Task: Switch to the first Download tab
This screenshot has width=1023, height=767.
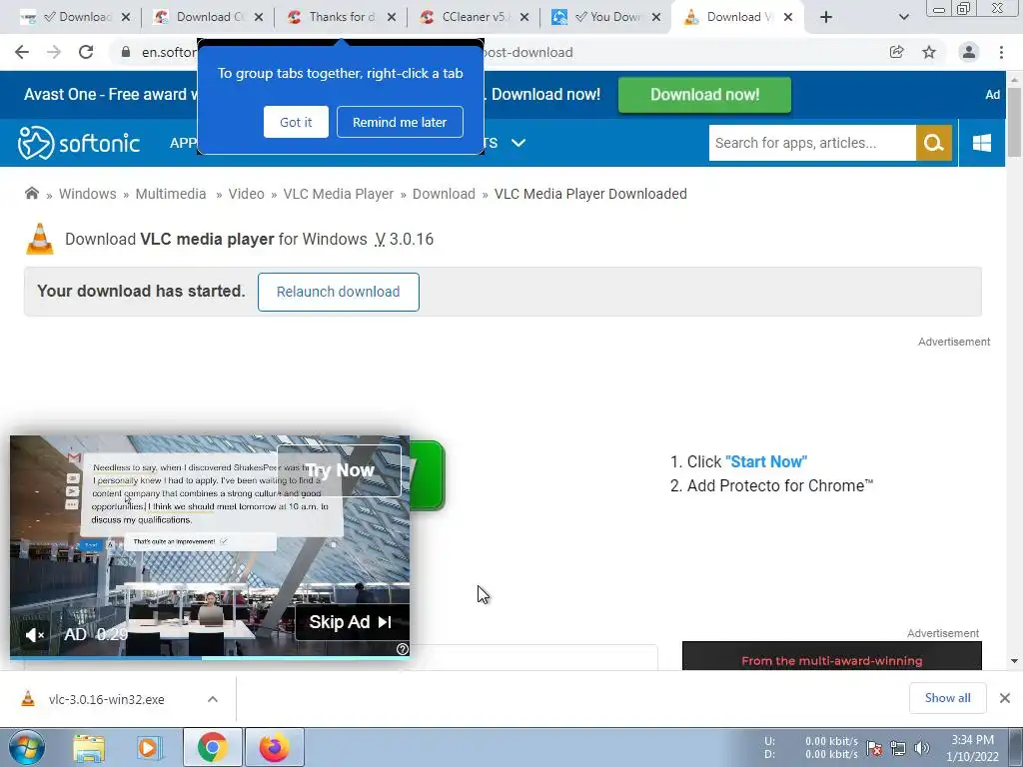Action: click(76, 17)
